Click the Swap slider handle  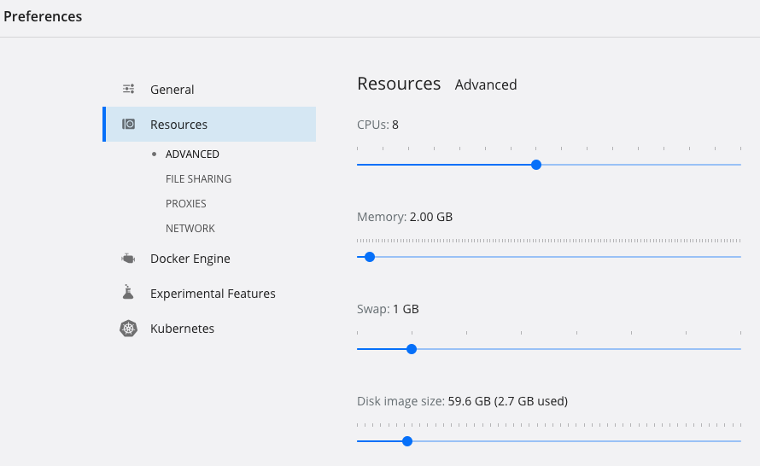[x=412, y=349]
